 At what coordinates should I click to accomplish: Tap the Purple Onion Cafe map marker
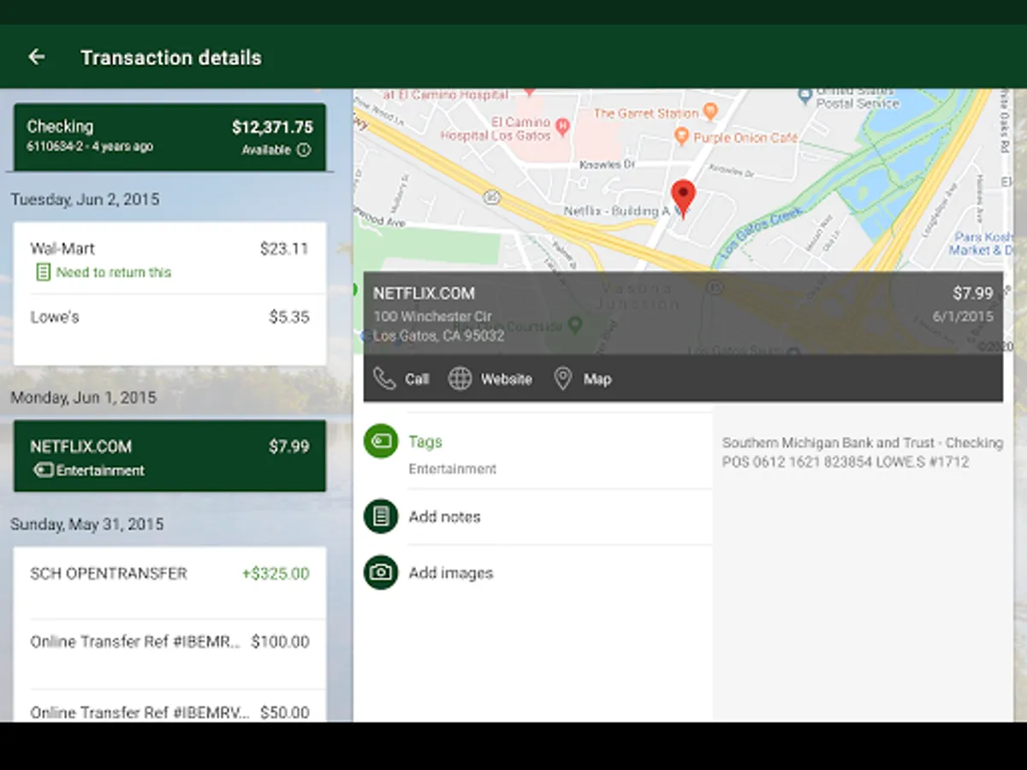click(x=681, y=137)
